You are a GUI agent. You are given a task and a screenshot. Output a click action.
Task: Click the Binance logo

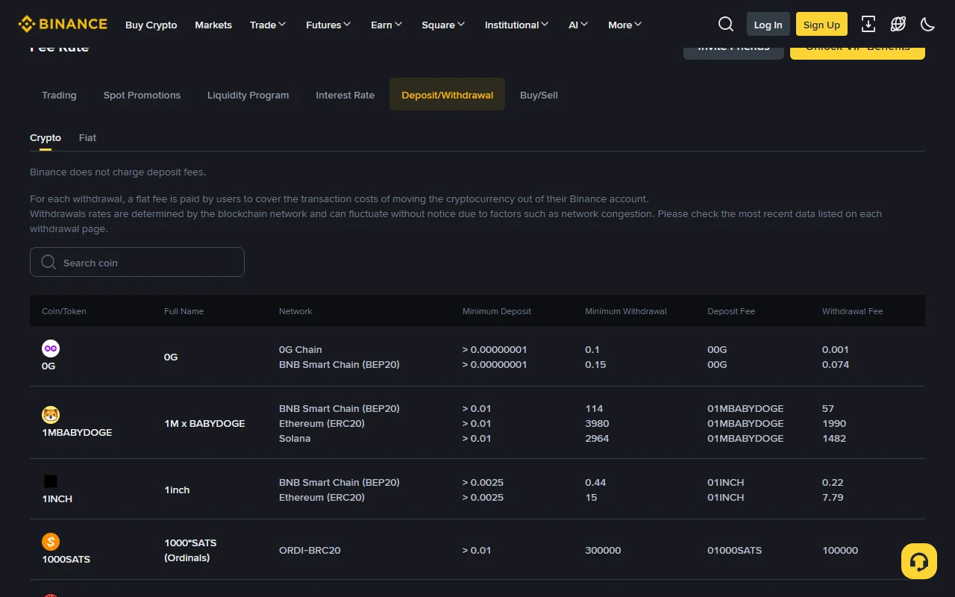pyautogui.click(x=63, y=25)
